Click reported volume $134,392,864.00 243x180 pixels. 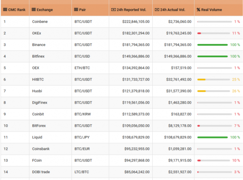(136, 68)
